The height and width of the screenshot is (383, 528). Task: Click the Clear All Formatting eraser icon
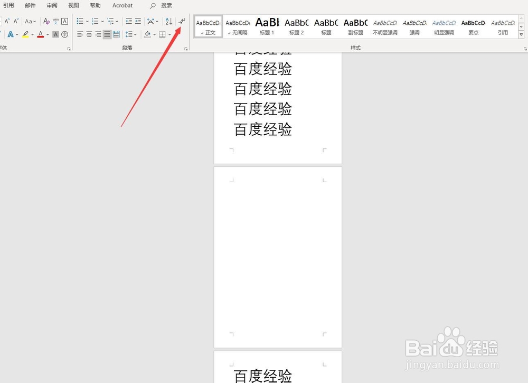[46, 21]
